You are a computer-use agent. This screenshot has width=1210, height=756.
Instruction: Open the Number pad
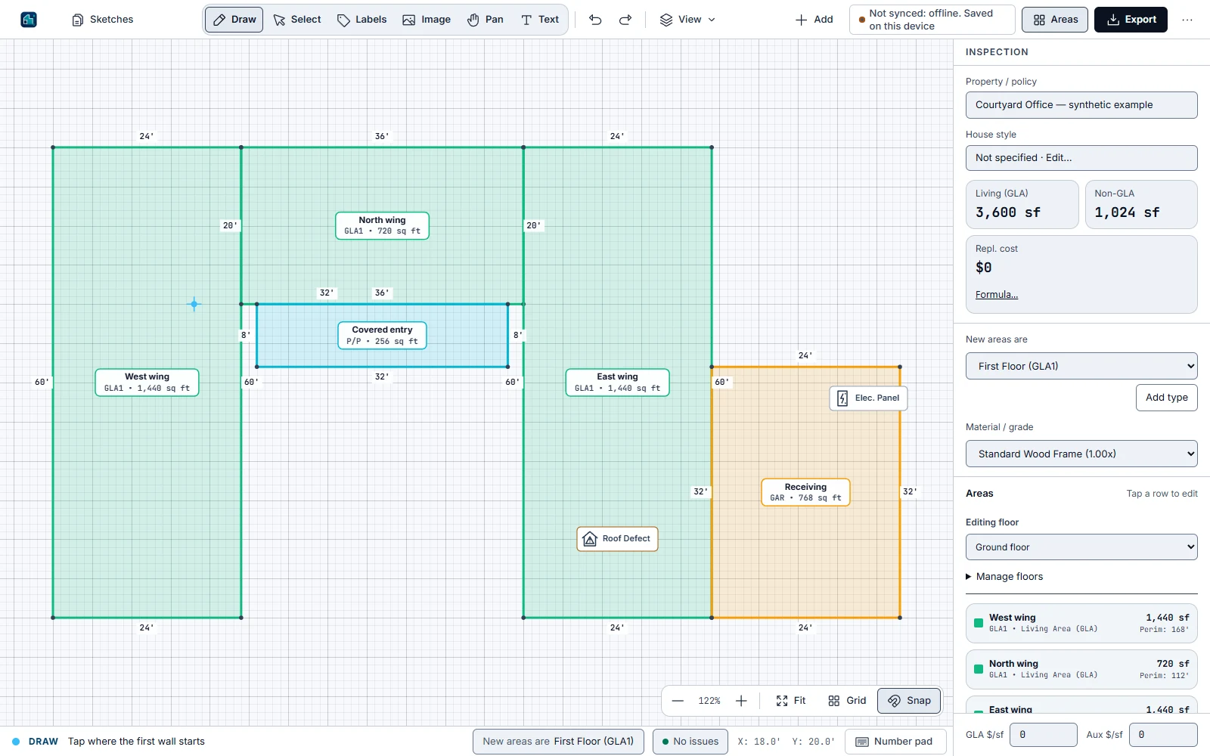click(x=895, y=742)
